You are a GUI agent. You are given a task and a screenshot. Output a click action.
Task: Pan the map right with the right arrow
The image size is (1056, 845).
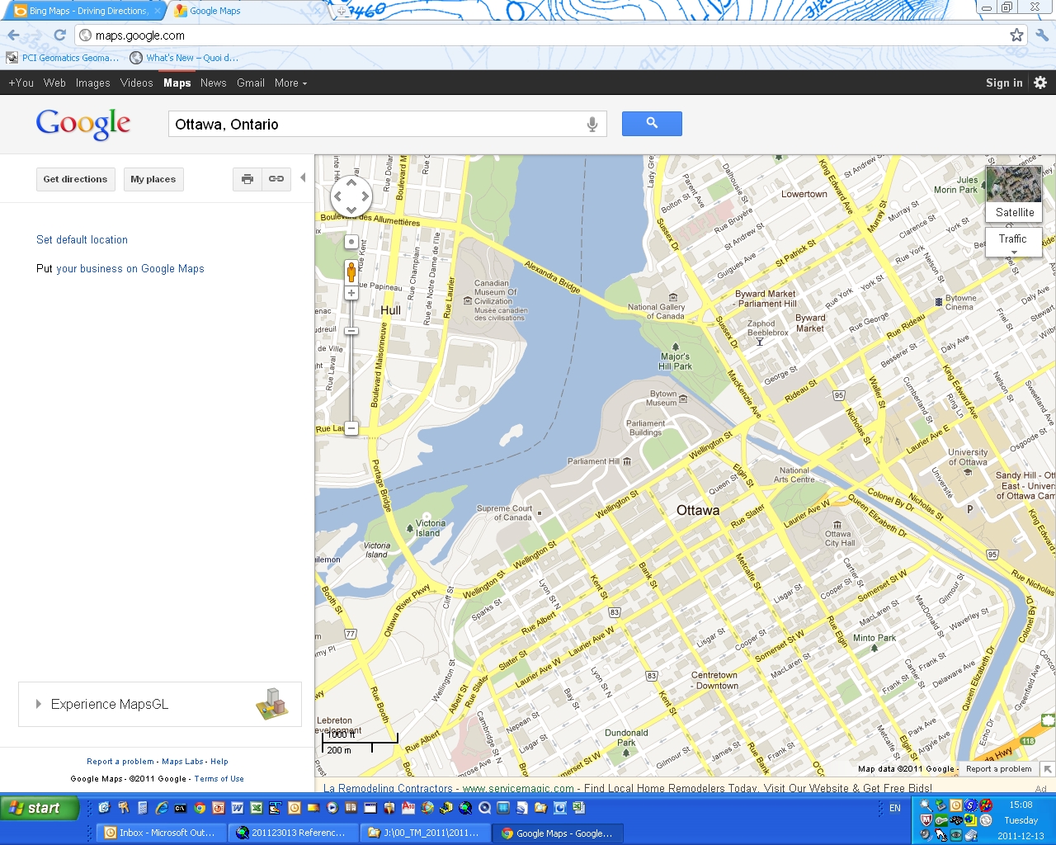tap(365, 196)
